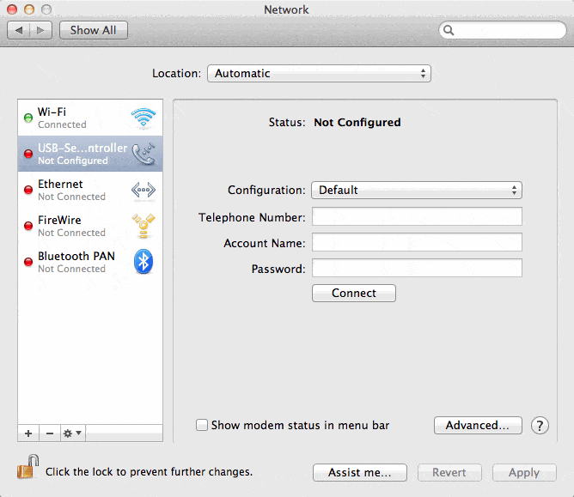Focus the Password field
The width and height of the screenshot is (574, 497).
tap(417, 268)
